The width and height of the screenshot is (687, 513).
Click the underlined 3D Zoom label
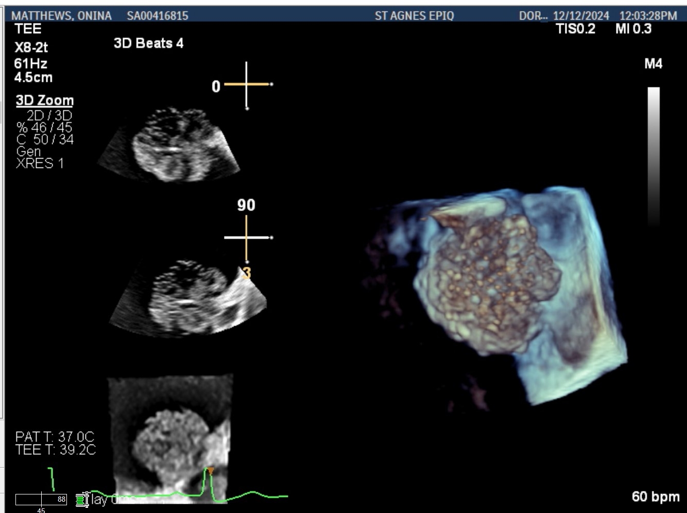pos(45,100)
